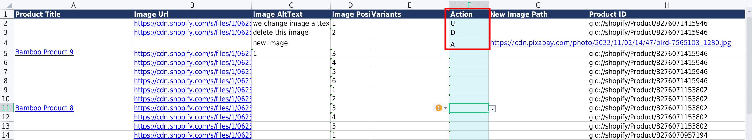Click the "new image" alt text cell
Image resolution: width=752 pixels, height=140 pixels.
point(291,43)
